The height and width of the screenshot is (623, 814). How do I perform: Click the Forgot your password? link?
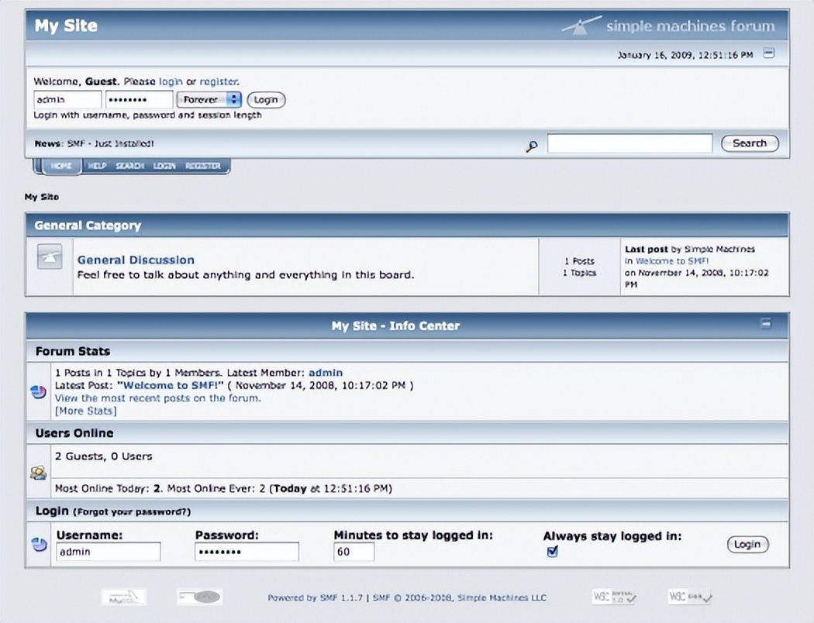132,512
